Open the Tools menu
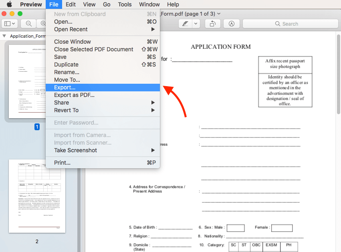 click(125, 4)
